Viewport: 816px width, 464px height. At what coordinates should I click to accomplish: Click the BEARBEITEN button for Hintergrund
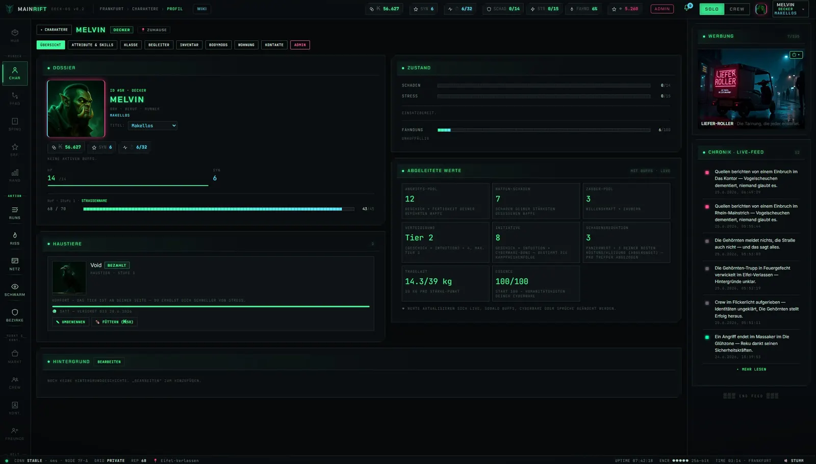(x=109, y=362)
